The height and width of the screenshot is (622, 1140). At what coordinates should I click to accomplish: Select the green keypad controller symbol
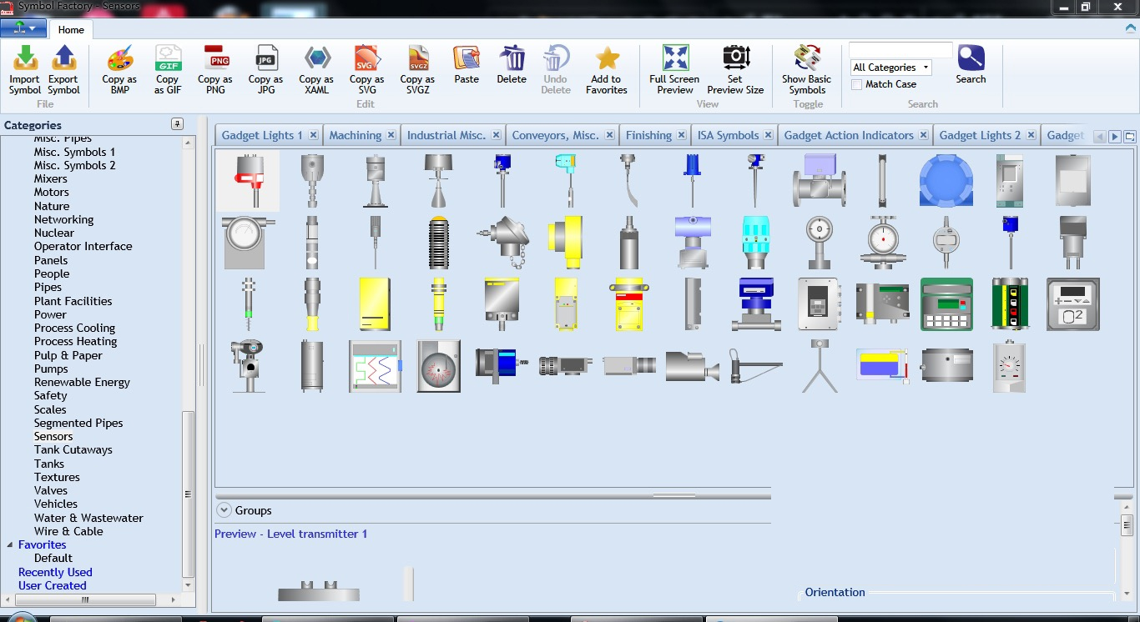click(946, 304)
